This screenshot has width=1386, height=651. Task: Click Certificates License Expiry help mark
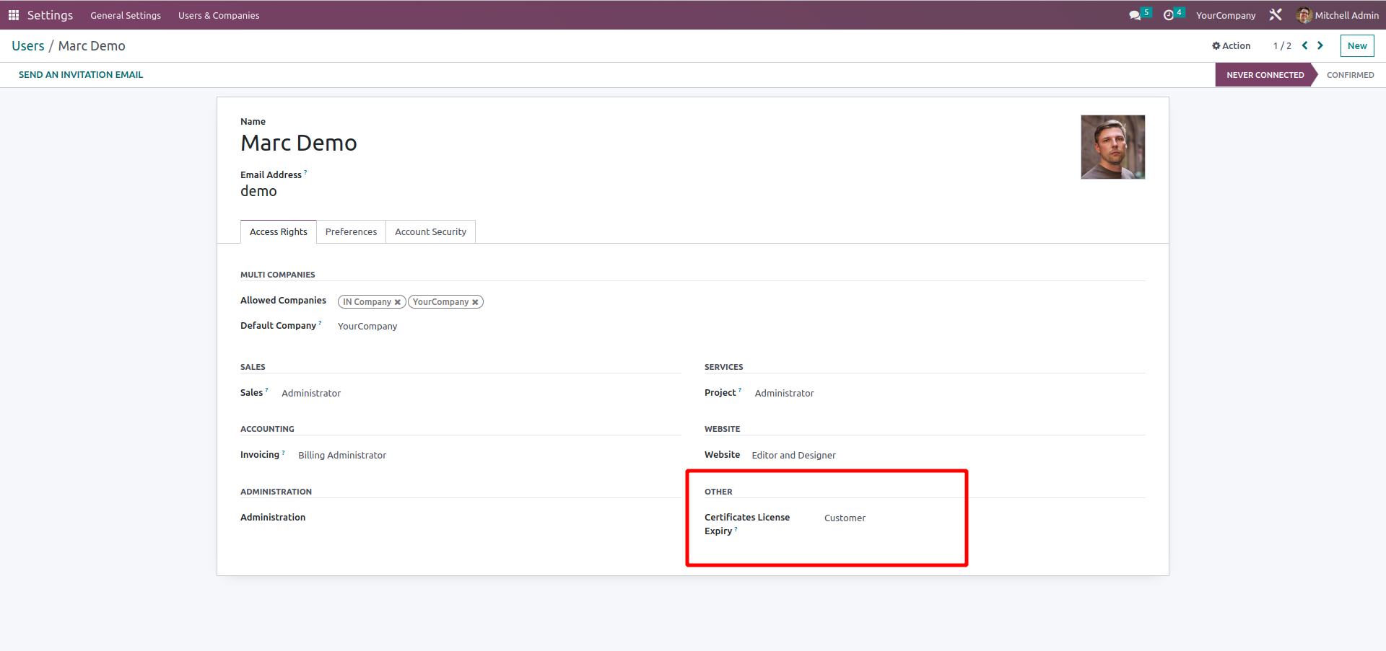click(736, 529)
